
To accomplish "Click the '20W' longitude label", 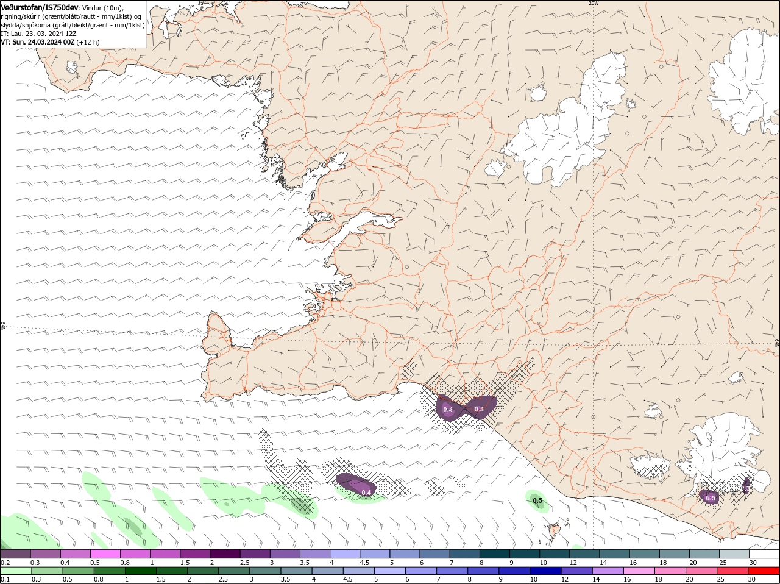I will click(594, 3).
